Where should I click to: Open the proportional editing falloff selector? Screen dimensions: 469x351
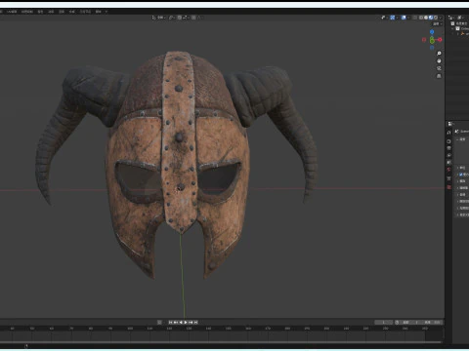tap(200, 18)
